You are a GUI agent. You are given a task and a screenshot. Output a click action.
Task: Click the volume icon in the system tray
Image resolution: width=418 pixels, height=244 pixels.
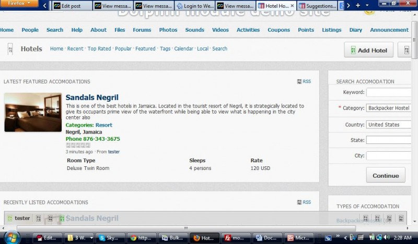click(x=387, y=237)
